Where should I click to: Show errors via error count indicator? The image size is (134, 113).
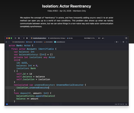pos(99,38)
